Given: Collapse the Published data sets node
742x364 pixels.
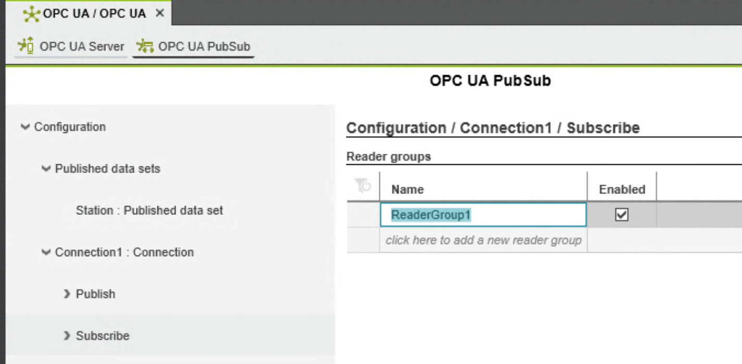Looking at the screenshot, I should click(46, 168).
